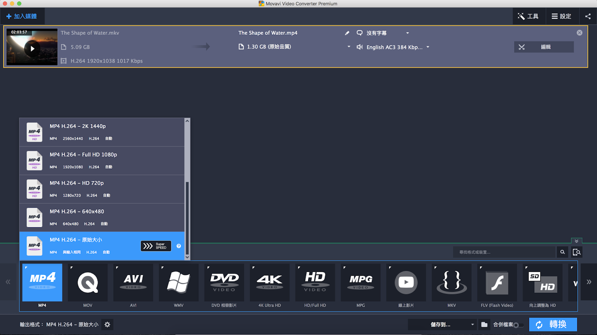Click the 5.09 GB source size text
Viewport: 597px width, 335px height.
(80, 47)
